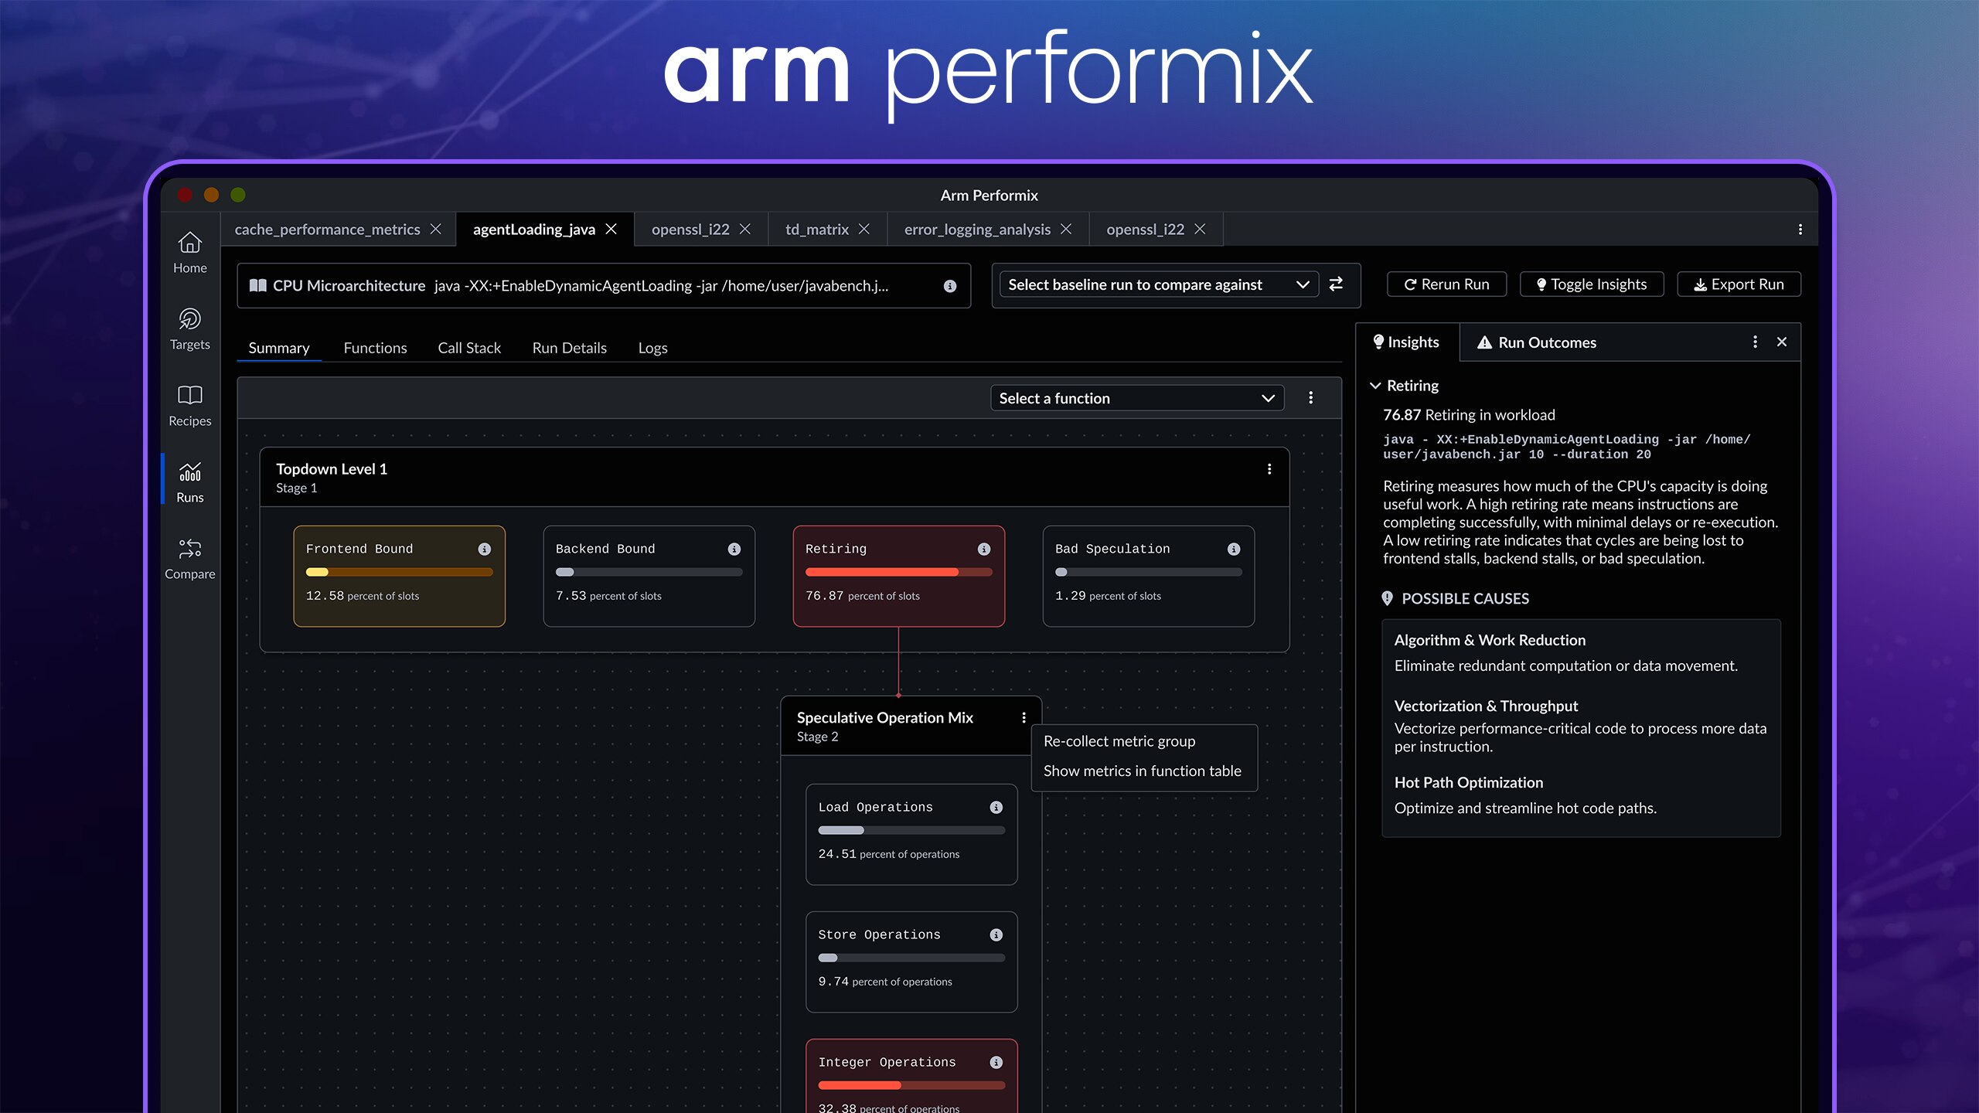Close the agentLoading_java tab
The width and height of the screenshot is (1979, 1113).
pyautogui.click(x=611, y=230)
